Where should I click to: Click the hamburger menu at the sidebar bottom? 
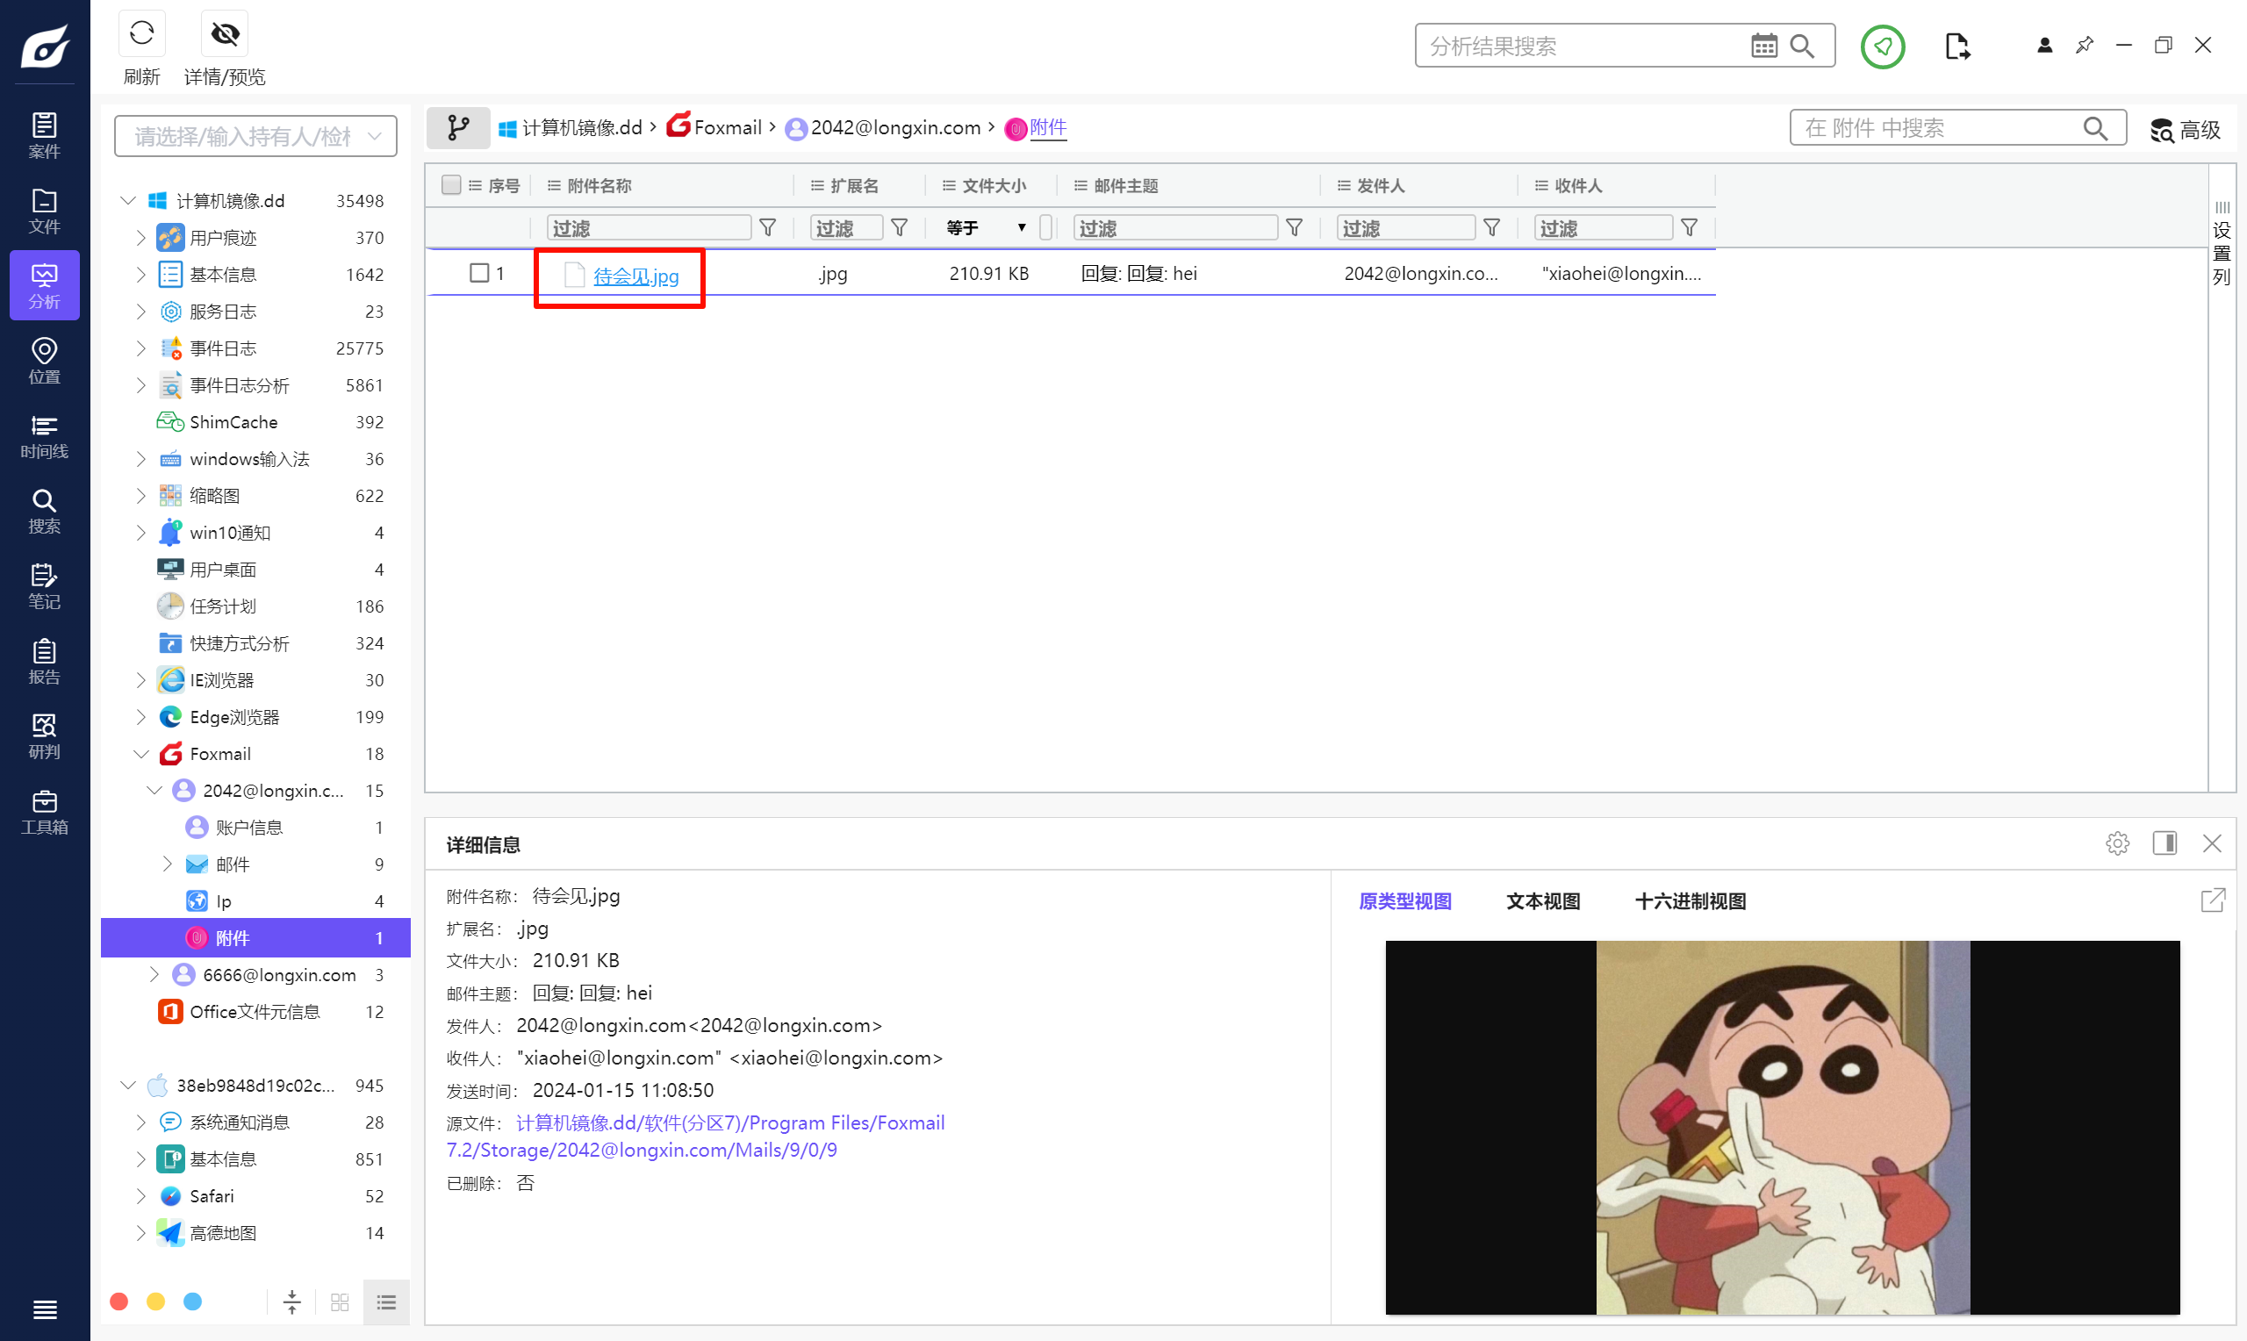(x=44, y=1309)
